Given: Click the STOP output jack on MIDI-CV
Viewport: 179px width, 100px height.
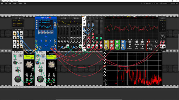Looking at the screenshot, I should pyautogui.click(x=18, y=46).
